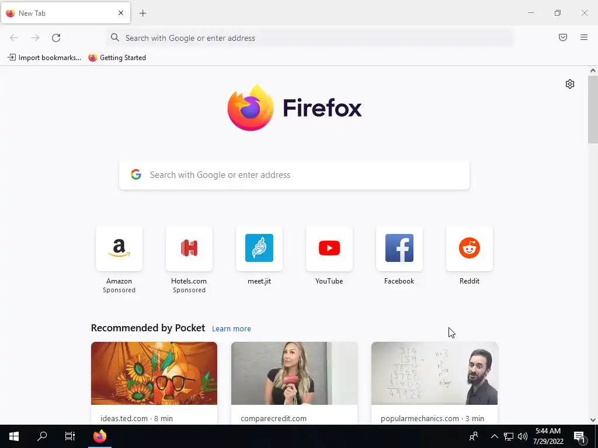This screenshot has height=448, width=598.
Task: Click the page scrollbar down arrow
Action: [x=593, y=420]
